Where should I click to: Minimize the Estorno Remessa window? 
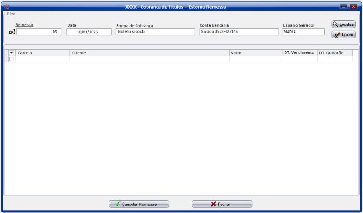[x=343, y=7]
